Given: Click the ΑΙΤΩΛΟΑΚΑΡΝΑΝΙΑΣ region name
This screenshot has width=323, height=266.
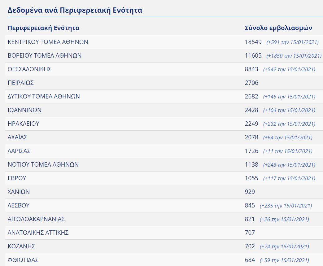Looking at the screenshot, I should coord(36,219).
